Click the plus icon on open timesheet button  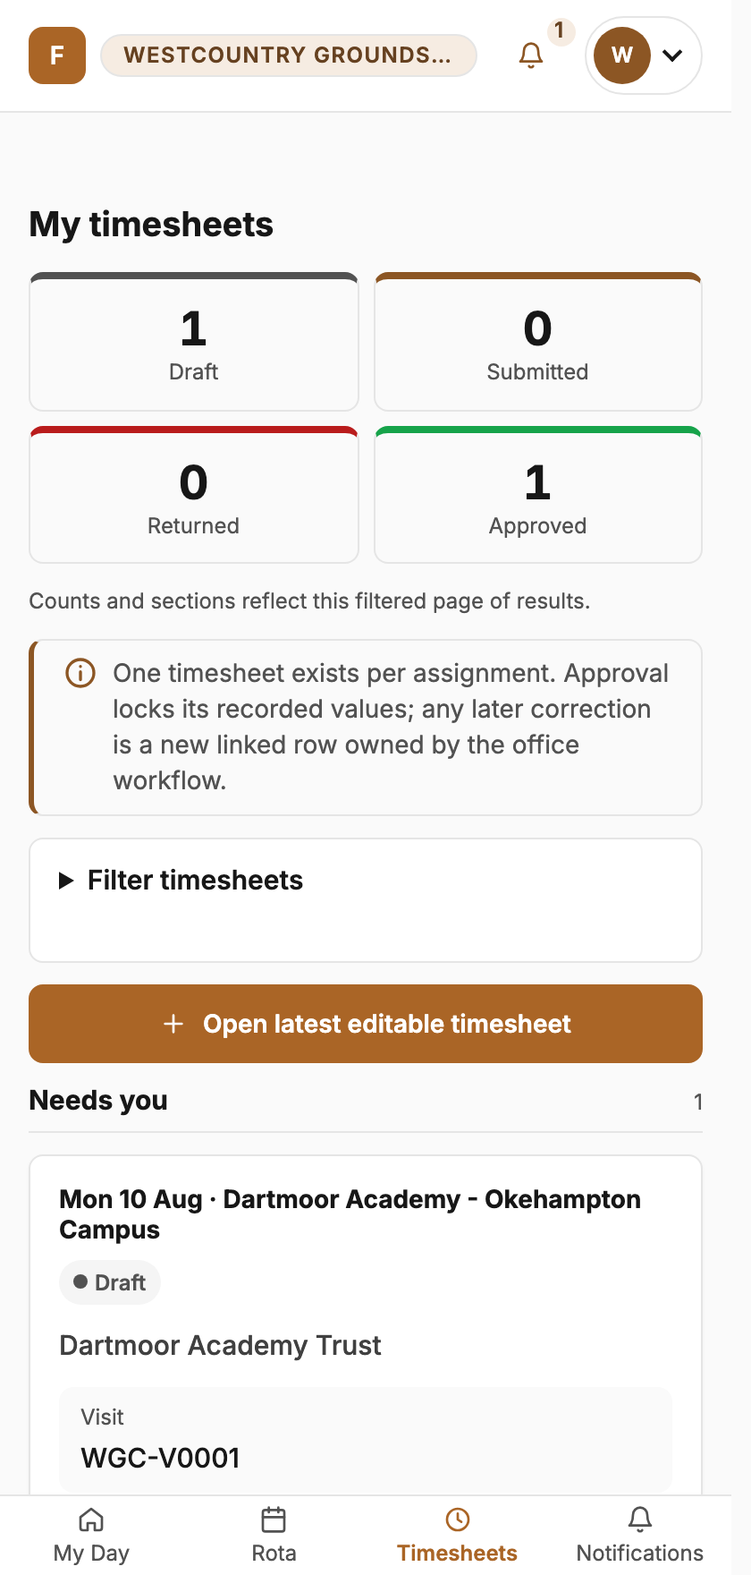(x=173, y=1024)
